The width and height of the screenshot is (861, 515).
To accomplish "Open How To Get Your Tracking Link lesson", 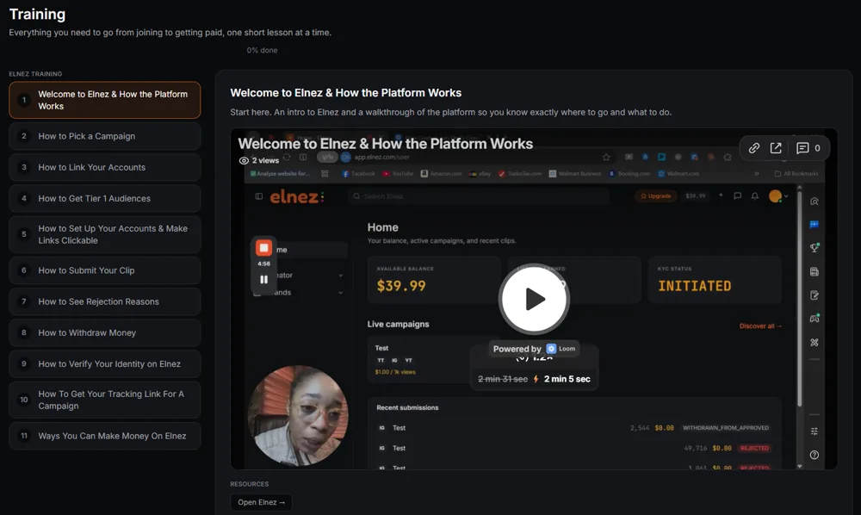I will [x=105, y=400].
